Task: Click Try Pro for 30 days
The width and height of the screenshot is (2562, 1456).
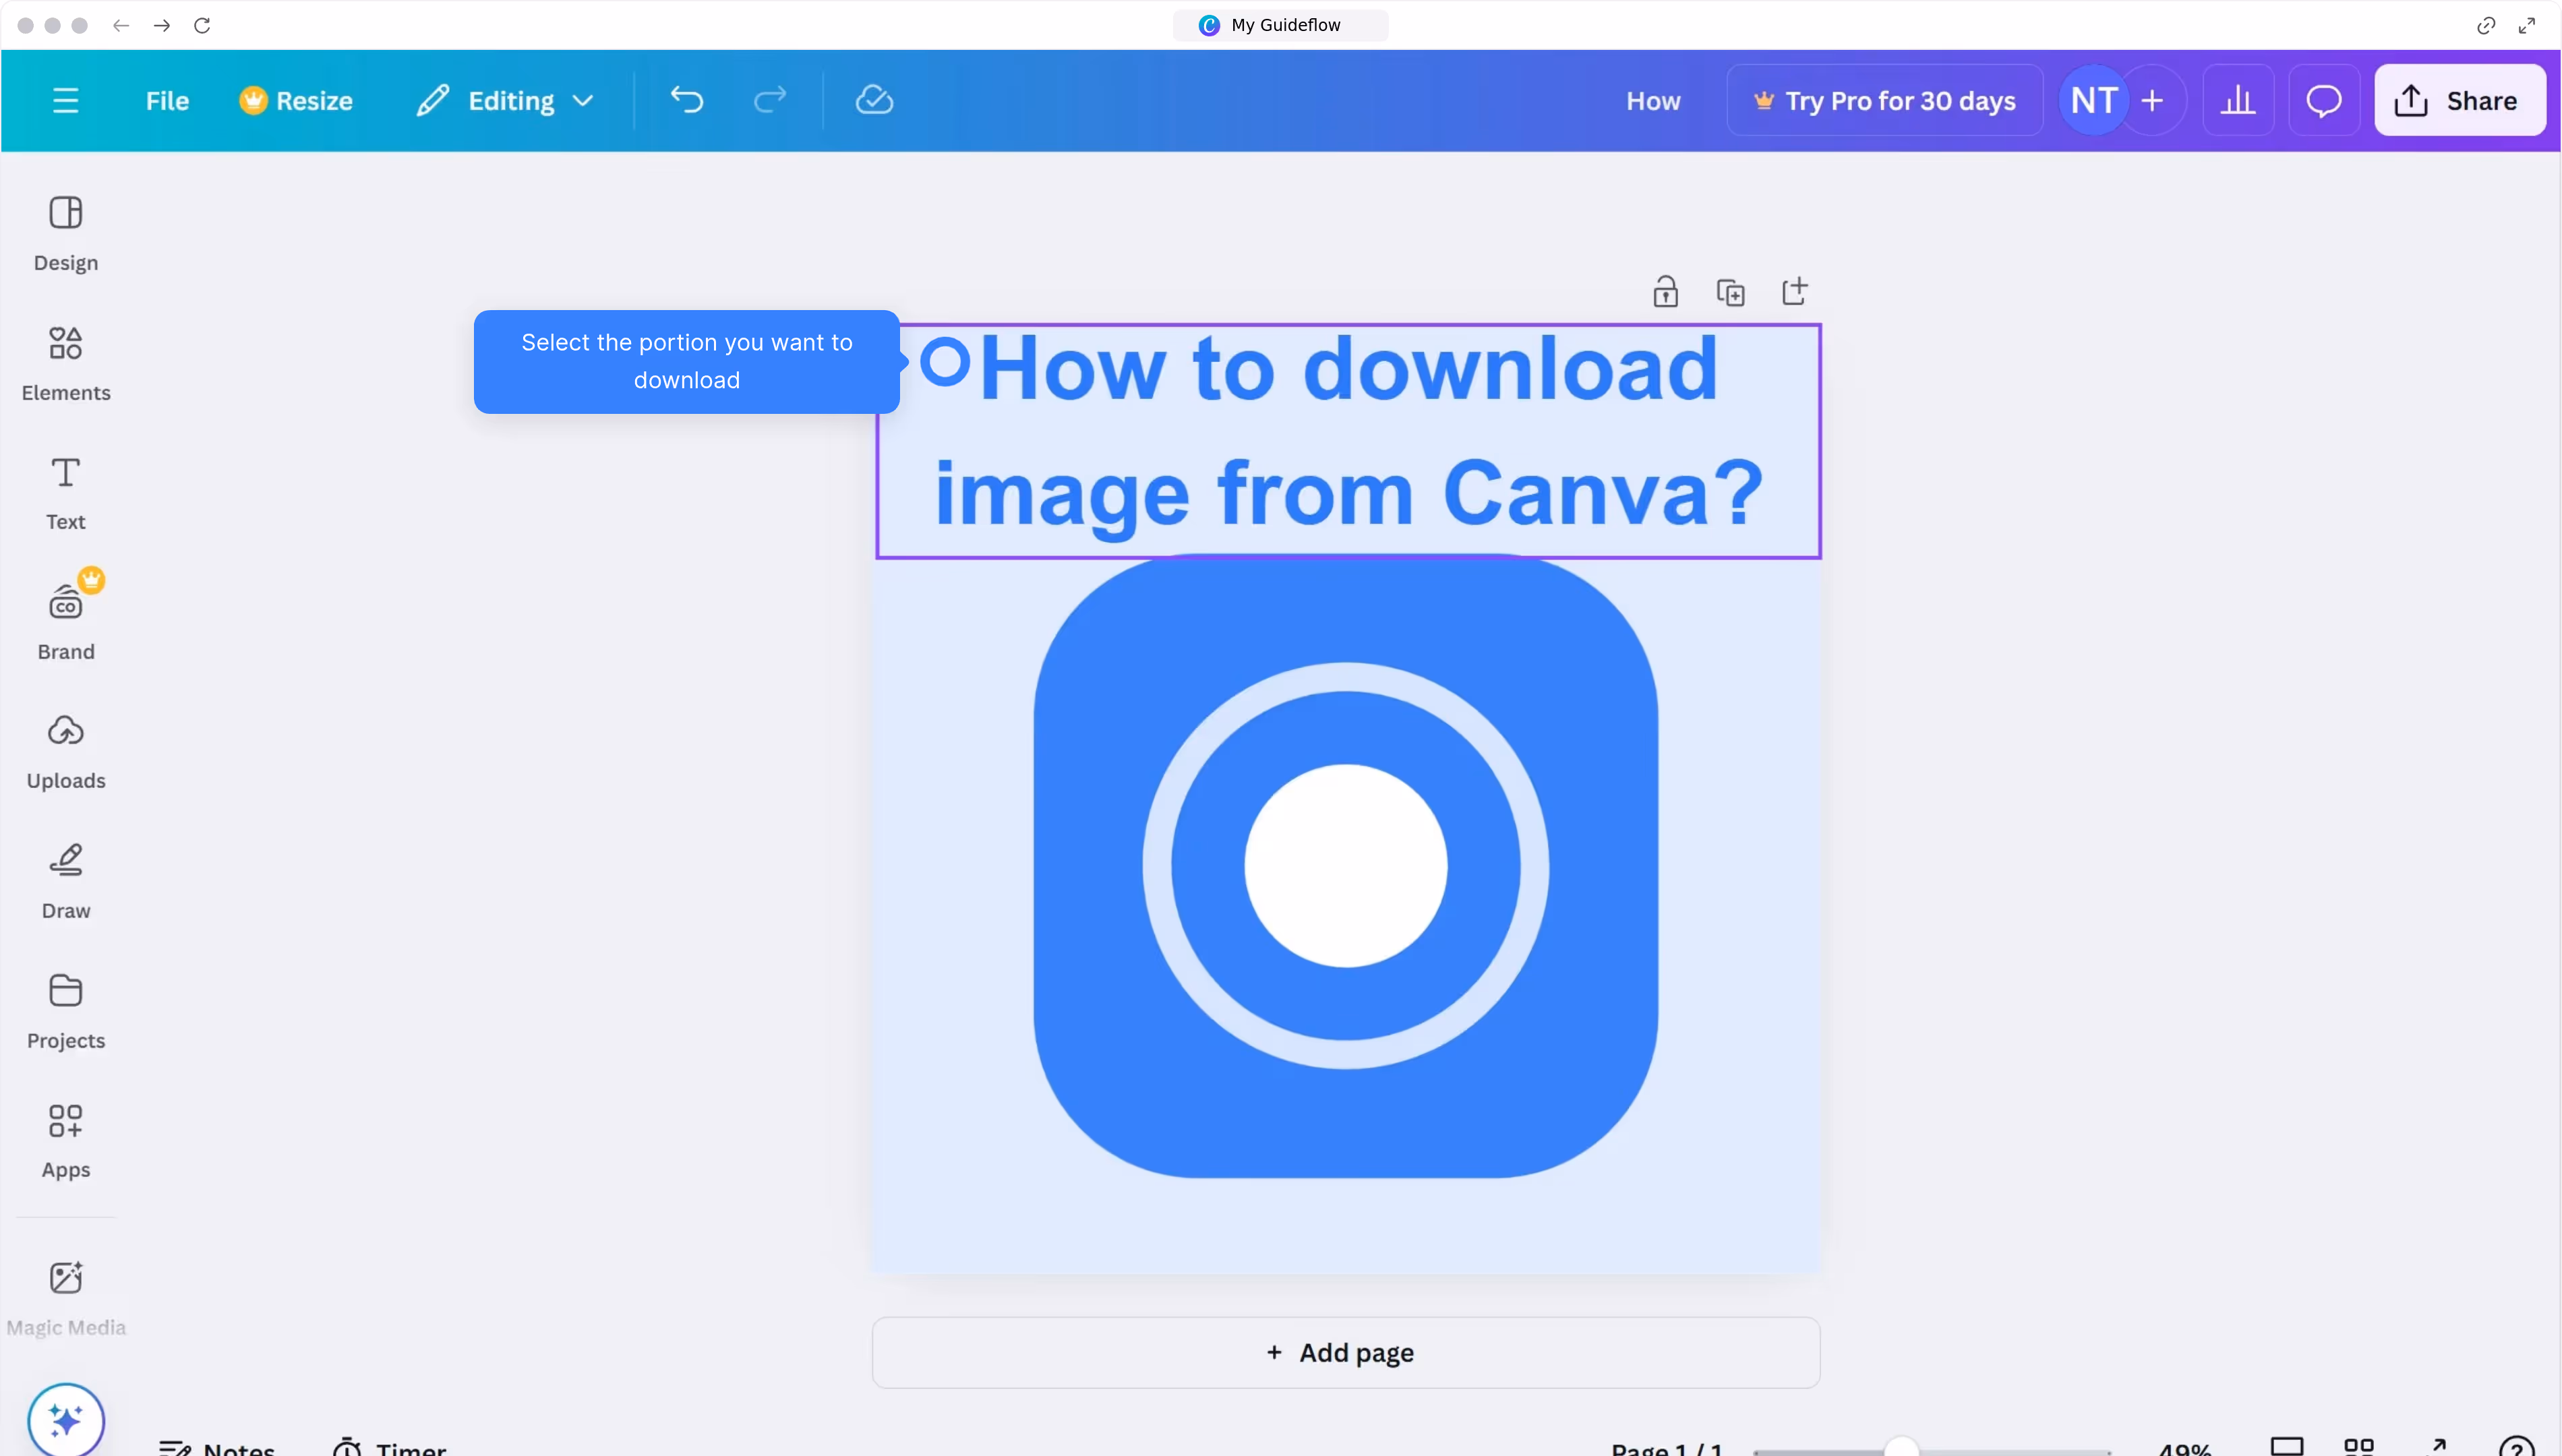Action: (1884, 100)
